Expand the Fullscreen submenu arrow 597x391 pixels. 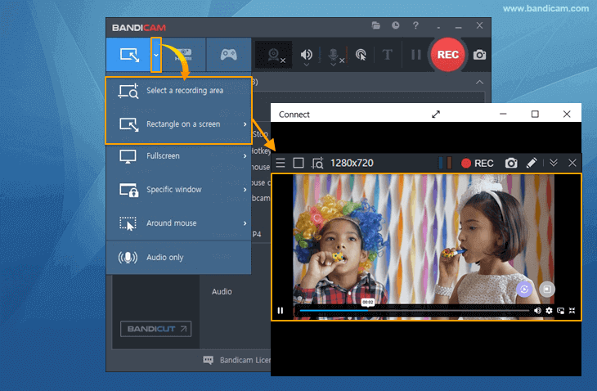[x=245, y=156]
